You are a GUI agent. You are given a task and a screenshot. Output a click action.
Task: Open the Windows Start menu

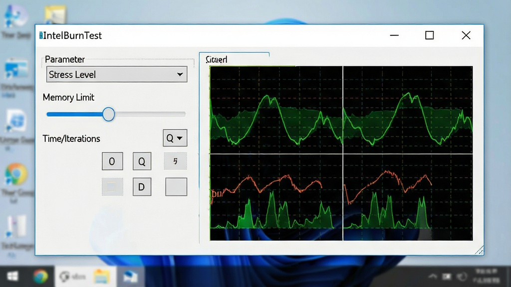click(12, 277)
